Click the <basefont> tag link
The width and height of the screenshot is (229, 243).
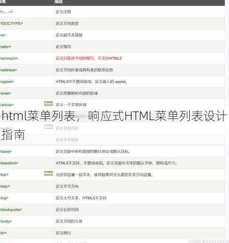(9, 163)
